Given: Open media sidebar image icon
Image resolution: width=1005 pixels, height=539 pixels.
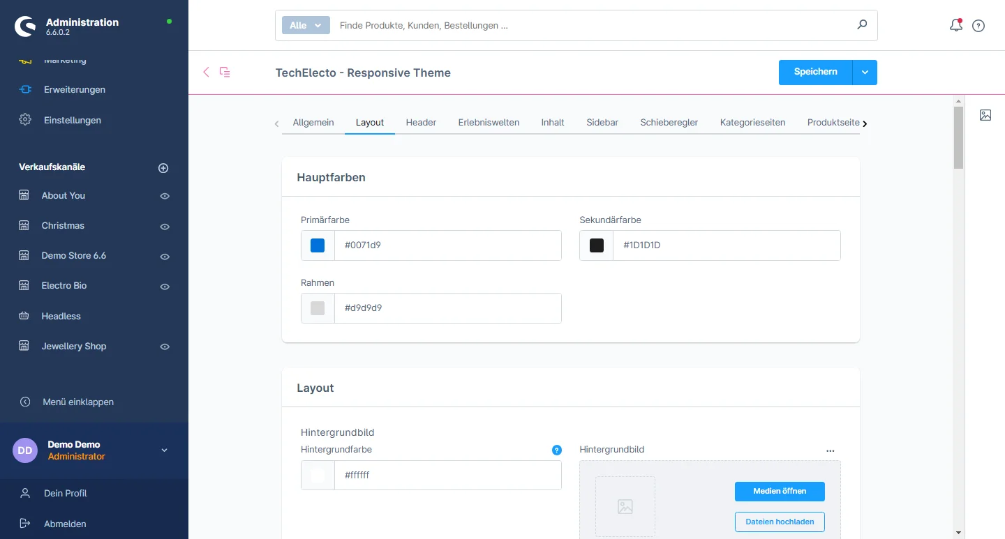Looking at the screenshot, I should 985,115.
